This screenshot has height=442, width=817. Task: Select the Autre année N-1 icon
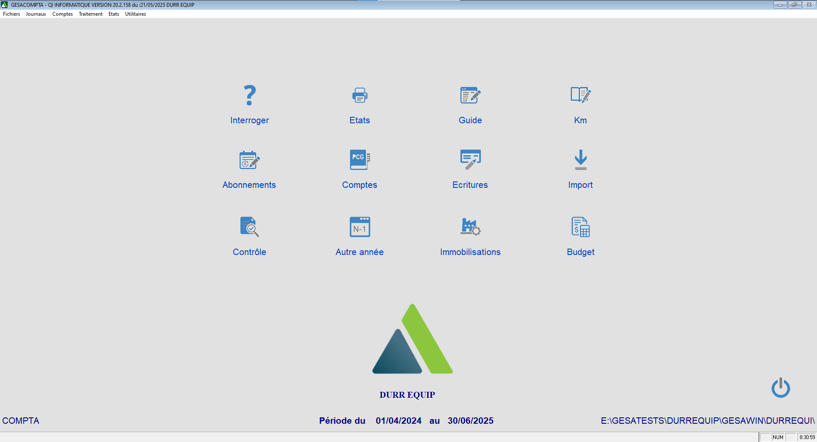pos(360,227)
